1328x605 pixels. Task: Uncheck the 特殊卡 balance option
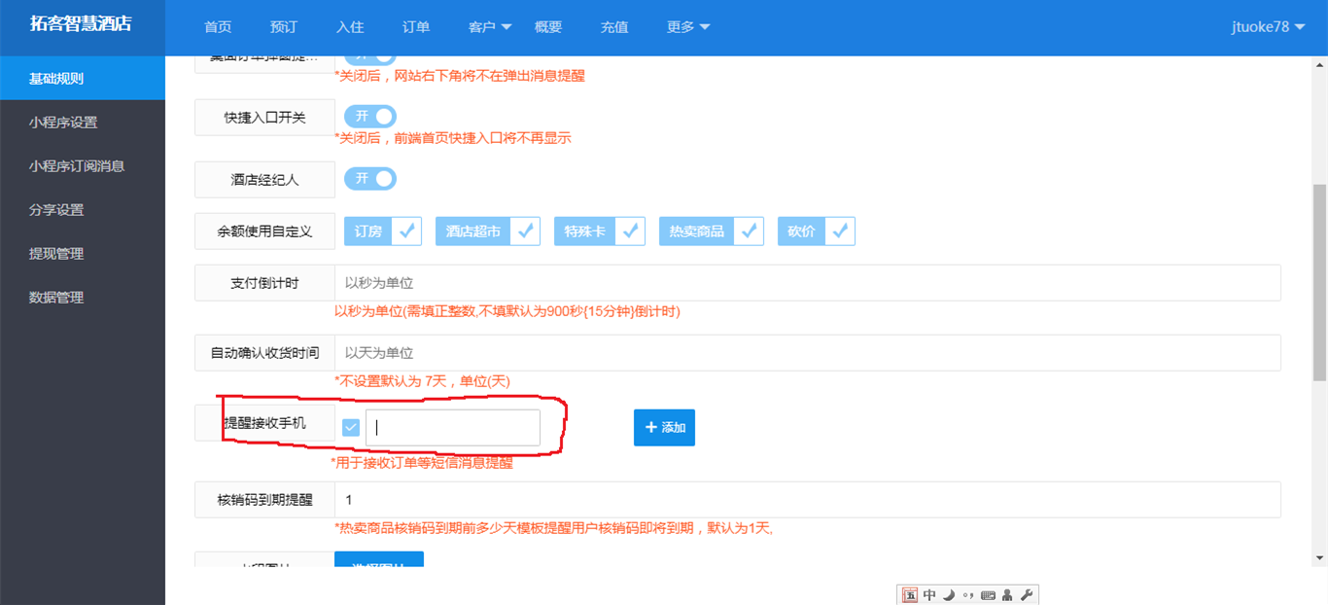tap(600, 231)
